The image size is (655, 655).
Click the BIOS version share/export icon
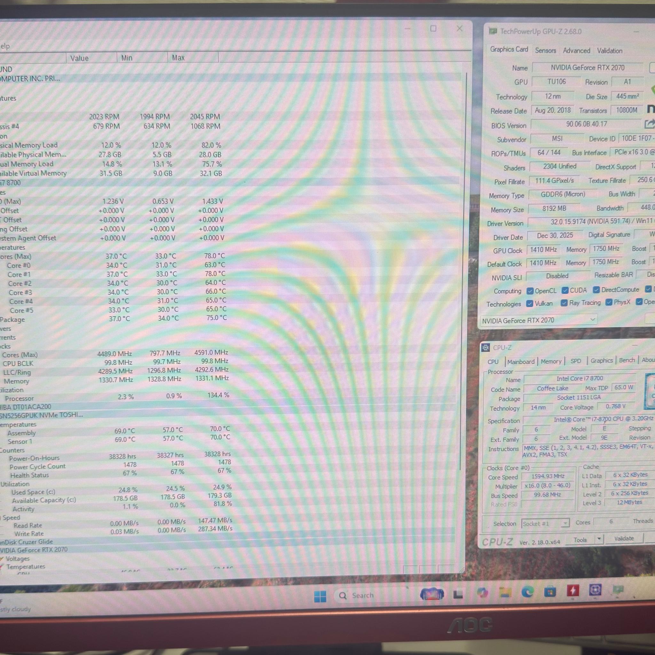(x=649, y=124)
